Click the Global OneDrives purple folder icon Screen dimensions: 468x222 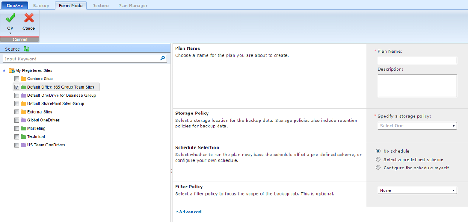[23, 120]
